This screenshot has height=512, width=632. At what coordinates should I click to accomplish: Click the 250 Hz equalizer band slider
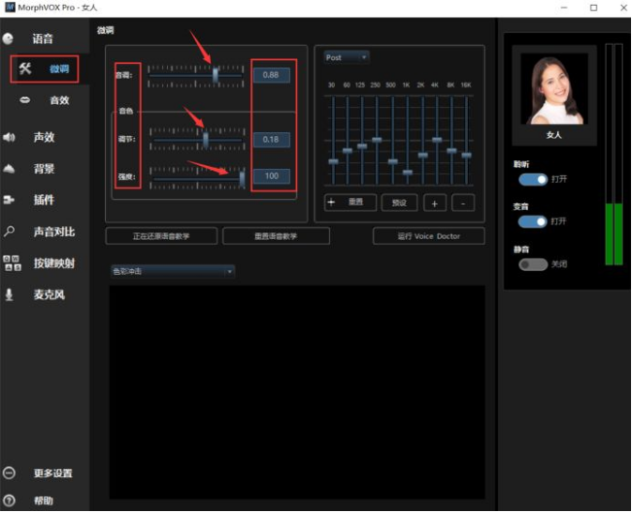coord(376,140)
